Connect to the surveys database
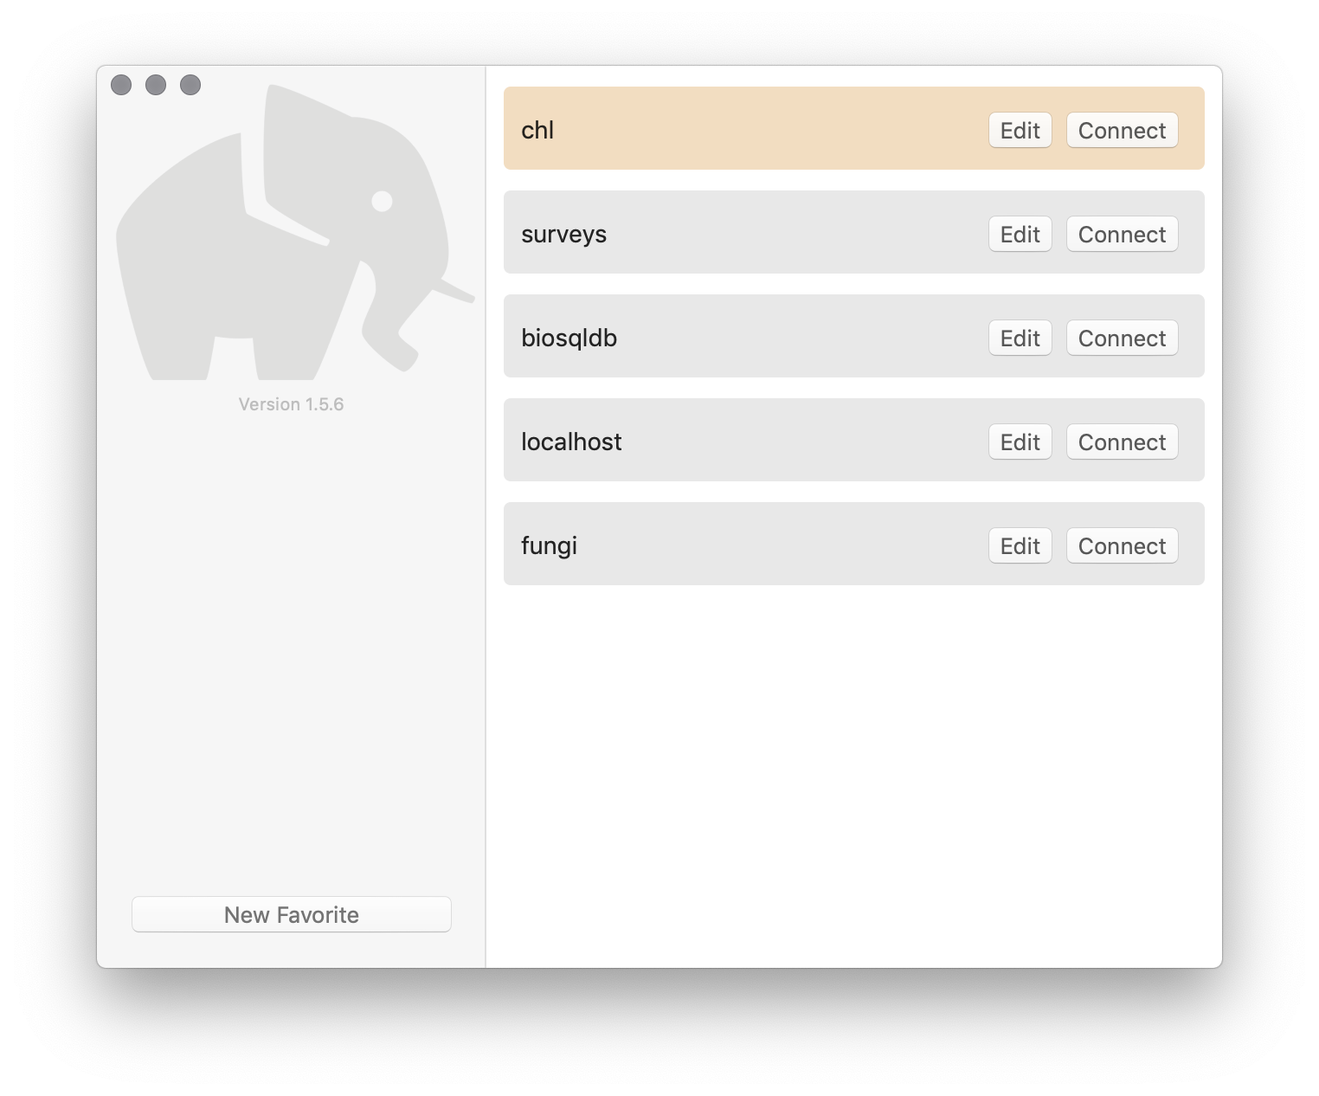The height and width of the screenshot is (1096, 1319). pyautogui.click(x=1122, y=234)
